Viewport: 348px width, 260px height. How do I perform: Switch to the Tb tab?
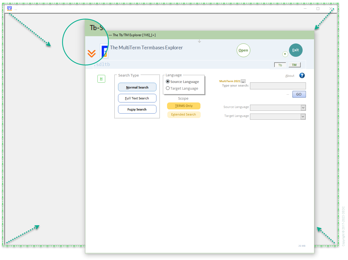[280, 65]
